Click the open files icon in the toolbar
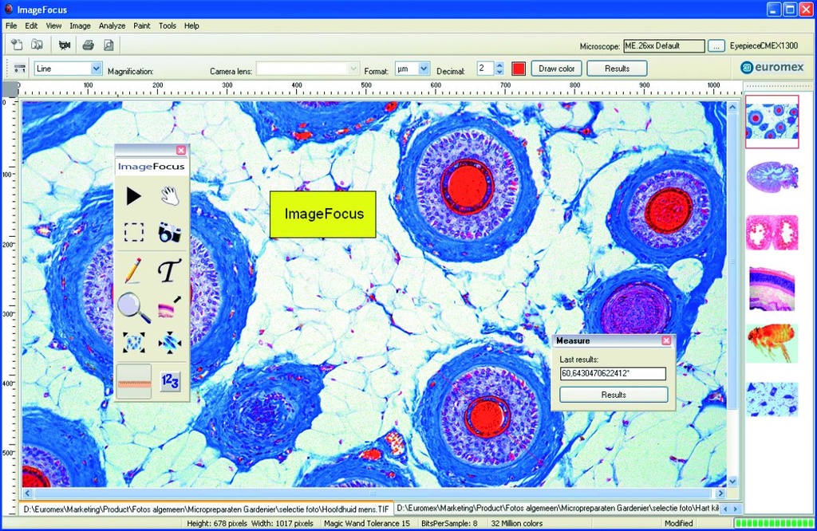The image size is (817, 531). pos(37,45)
